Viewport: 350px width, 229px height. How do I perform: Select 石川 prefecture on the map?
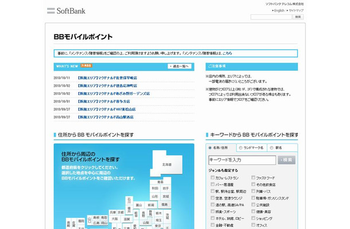(x=129, y=200)
